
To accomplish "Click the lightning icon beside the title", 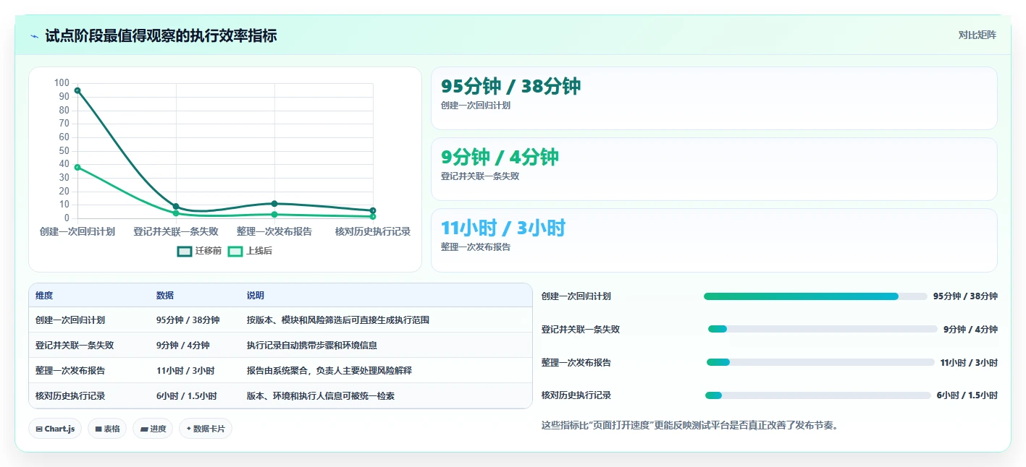I will 35,36.
